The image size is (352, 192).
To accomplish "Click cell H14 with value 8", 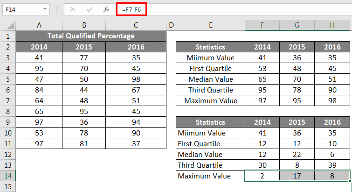I will click(332, 176).
